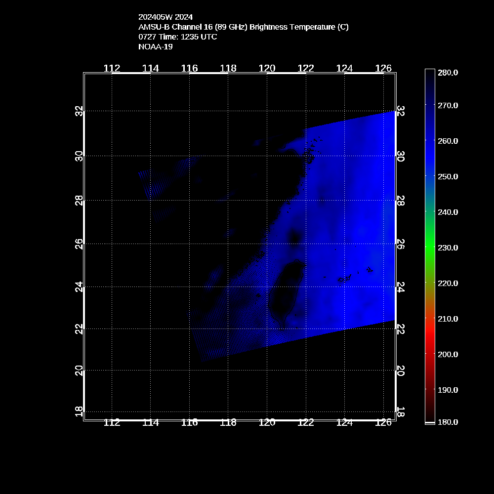Viewport: 494px width, 494px height.
Task: Click longitude label 124 on the top axis
Action: click(x=345, y=68)
